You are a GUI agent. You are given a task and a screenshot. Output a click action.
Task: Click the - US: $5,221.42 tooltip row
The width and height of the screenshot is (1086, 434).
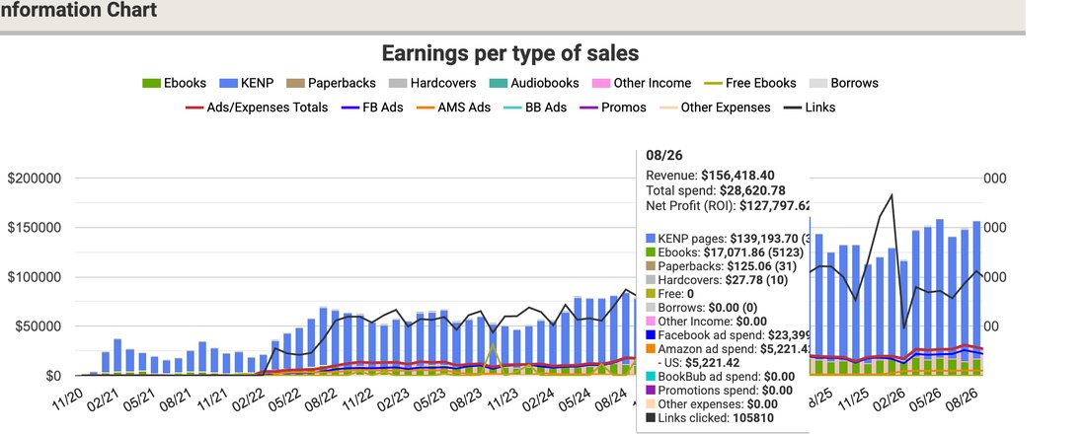(698, 362)
